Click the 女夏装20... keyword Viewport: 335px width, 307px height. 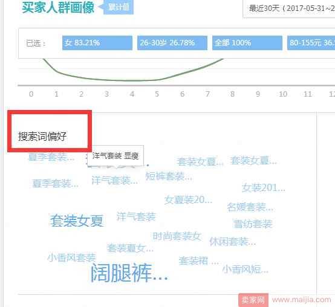(x=188, y=200)
